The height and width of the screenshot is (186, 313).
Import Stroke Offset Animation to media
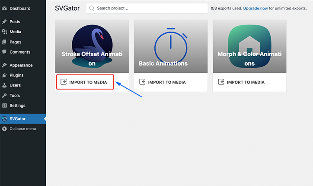pyautogui.click(x=85, y=82)
